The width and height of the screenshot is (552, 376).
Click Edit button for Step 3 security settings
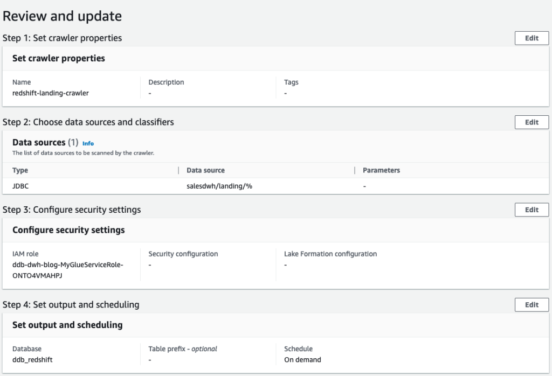(x=532, y=210)
